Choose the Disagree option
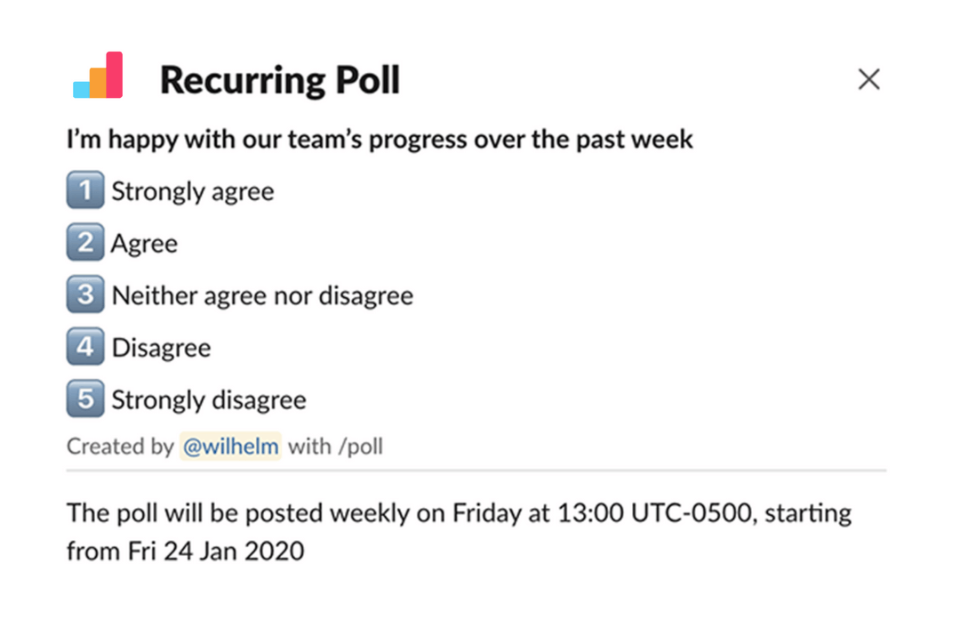960x628 pixels. (161, 347)
